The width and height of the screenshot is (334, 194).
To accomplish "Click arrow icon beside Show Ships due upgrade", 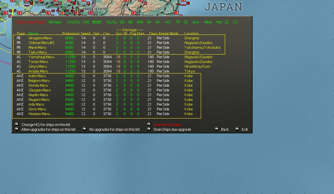I will click(x=149, y=129).
